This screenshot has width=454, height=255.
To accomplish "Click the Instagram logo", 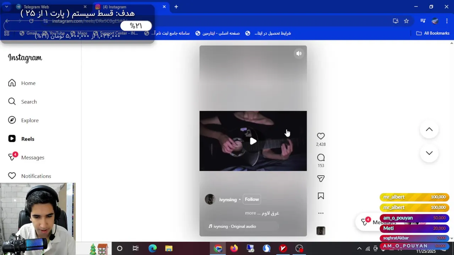I will pos(25,58).
